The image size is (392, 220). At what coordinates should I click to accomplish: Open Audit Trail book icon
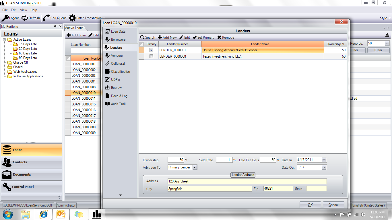(x=107, y=104)
